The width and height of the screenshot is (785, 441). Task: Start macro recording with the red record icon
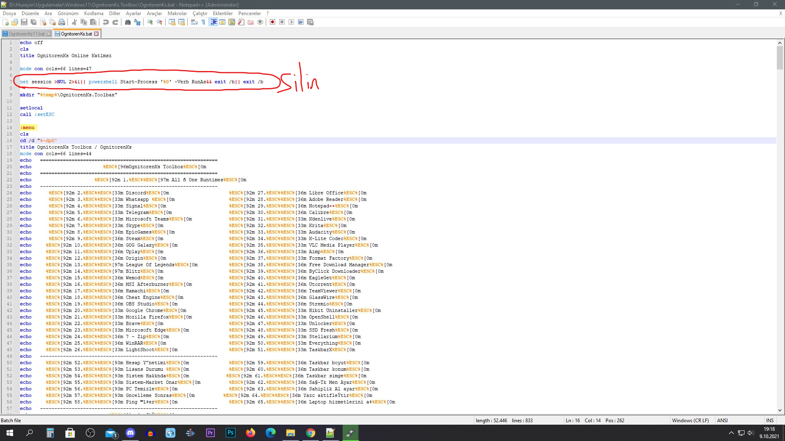[272, 22]
